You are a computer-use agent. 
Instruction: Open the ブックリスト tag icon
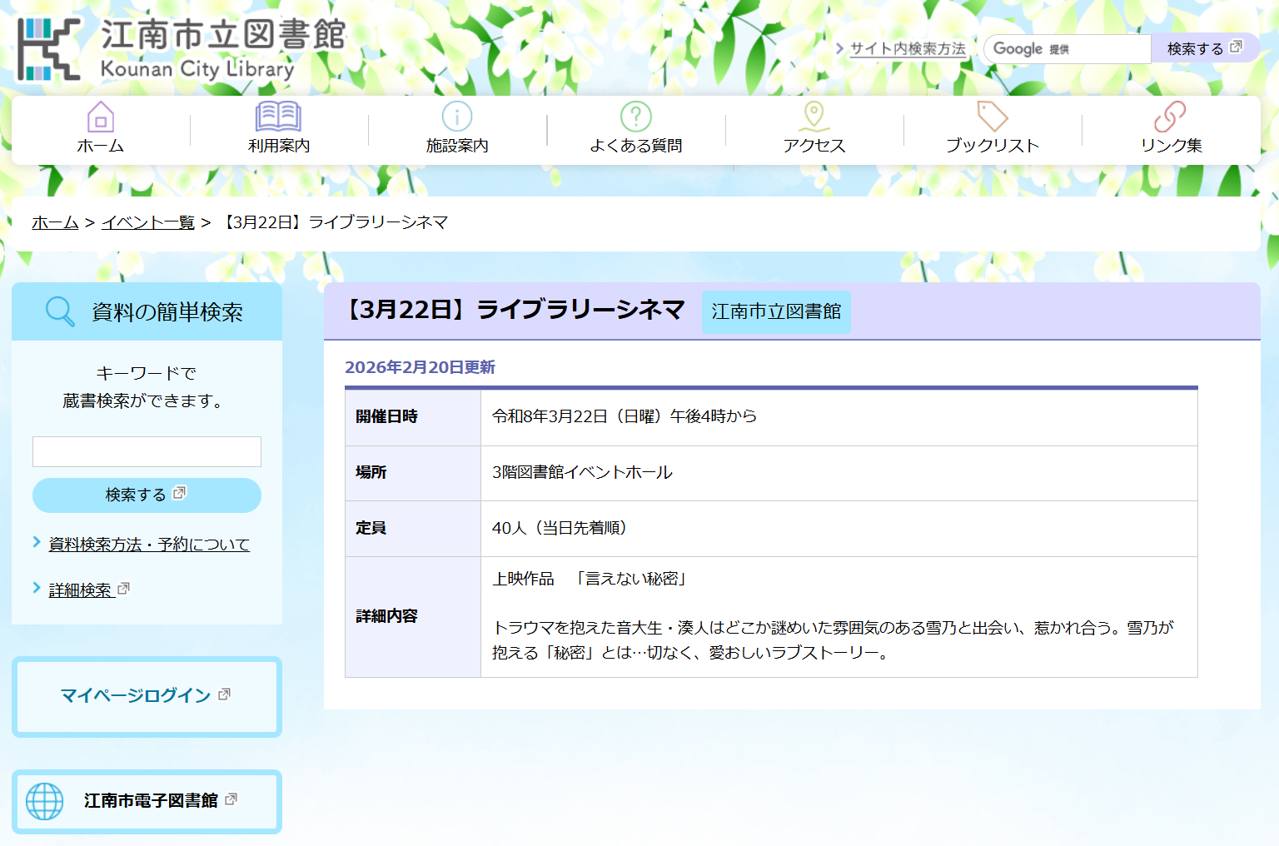992,117
